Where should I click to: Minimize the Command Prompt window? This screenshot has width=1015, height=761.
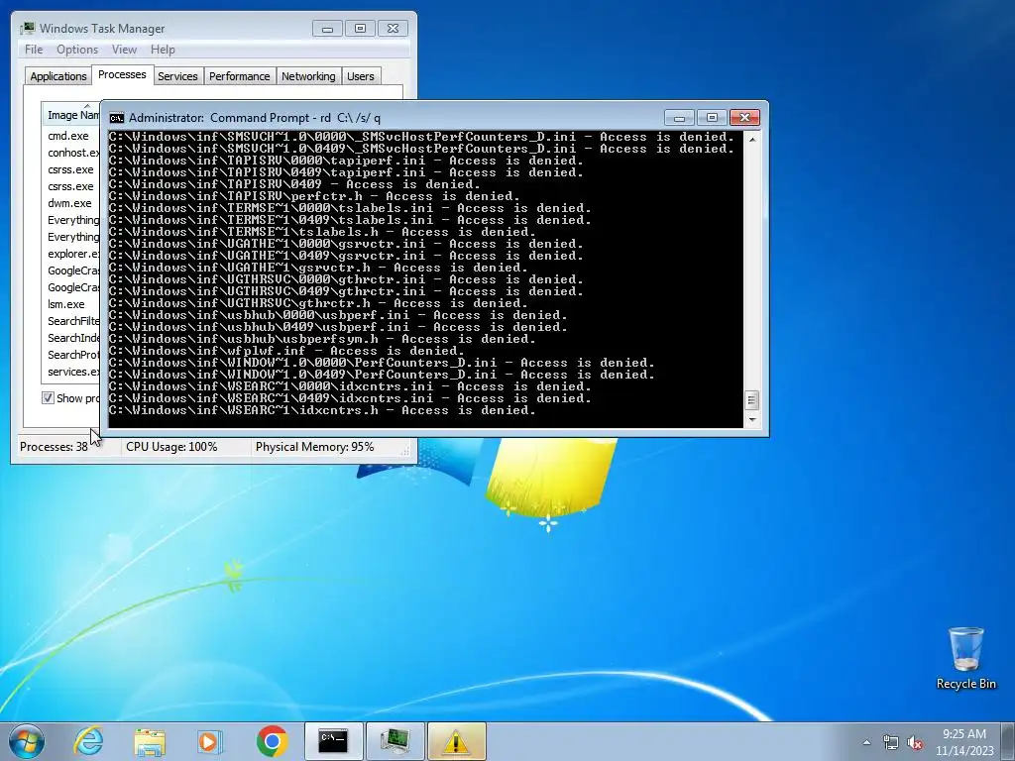click(x=679, y=118)
